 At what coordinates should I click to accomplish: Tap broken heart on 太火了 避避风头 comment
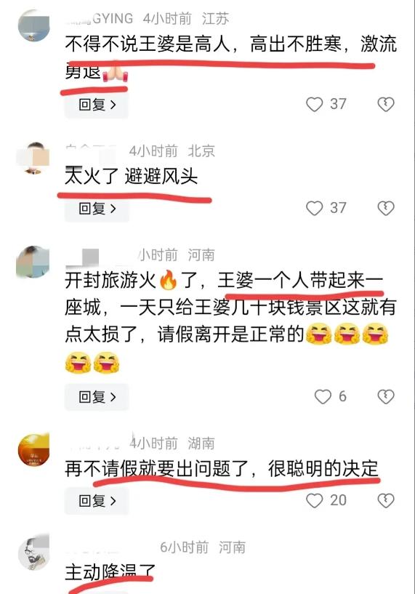tap(386, 208)
